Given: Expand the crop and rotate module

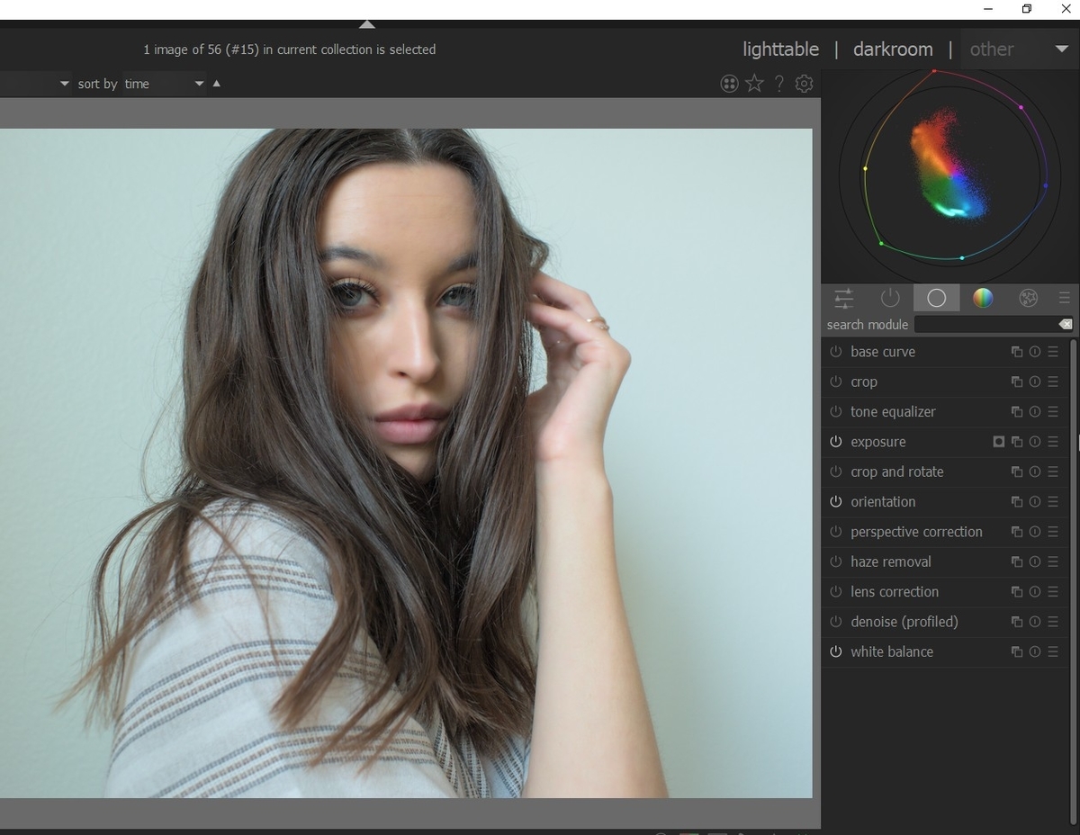Looking at the screenshot, I should coord(897,471).
